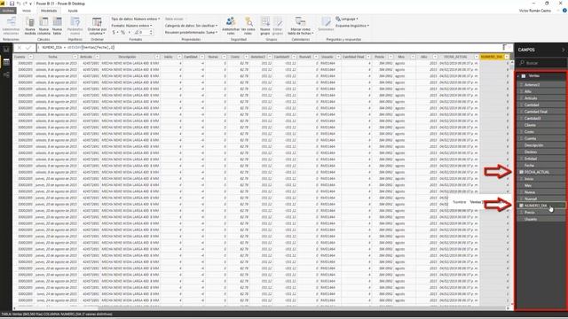Click the decimal places stepper arrows
Viewport: 568px width, 319px height.
[x=151, y=33]
